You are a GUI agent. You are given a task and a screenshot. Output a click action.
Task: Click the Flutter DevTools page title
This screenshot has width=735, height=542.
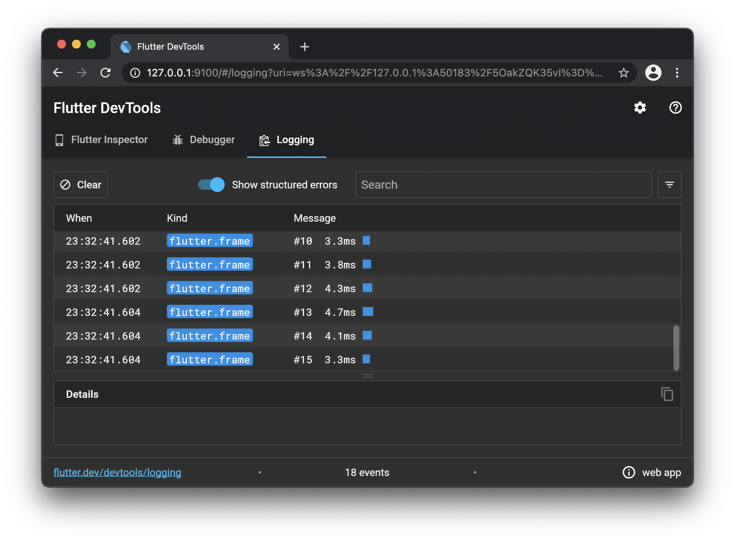(107, 108)
